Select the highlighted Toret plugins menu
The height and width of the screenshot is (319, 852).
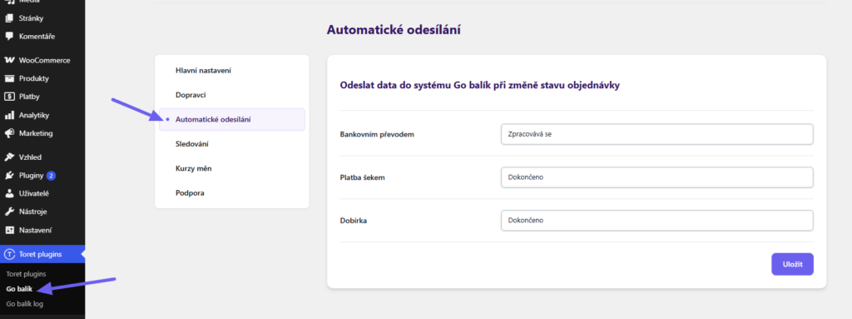click(42, 254)
